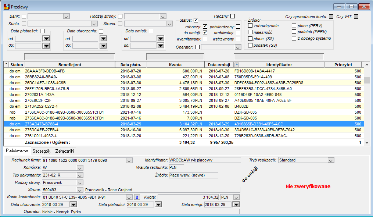
Task: Expand the Tryb realizacji Standard dropdown
Action: click(331, 160)
